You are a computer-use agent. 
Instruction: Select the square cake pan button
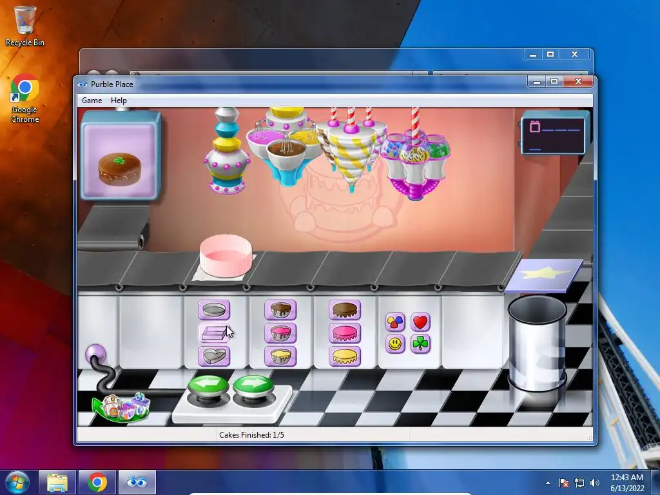pos(214,333)
